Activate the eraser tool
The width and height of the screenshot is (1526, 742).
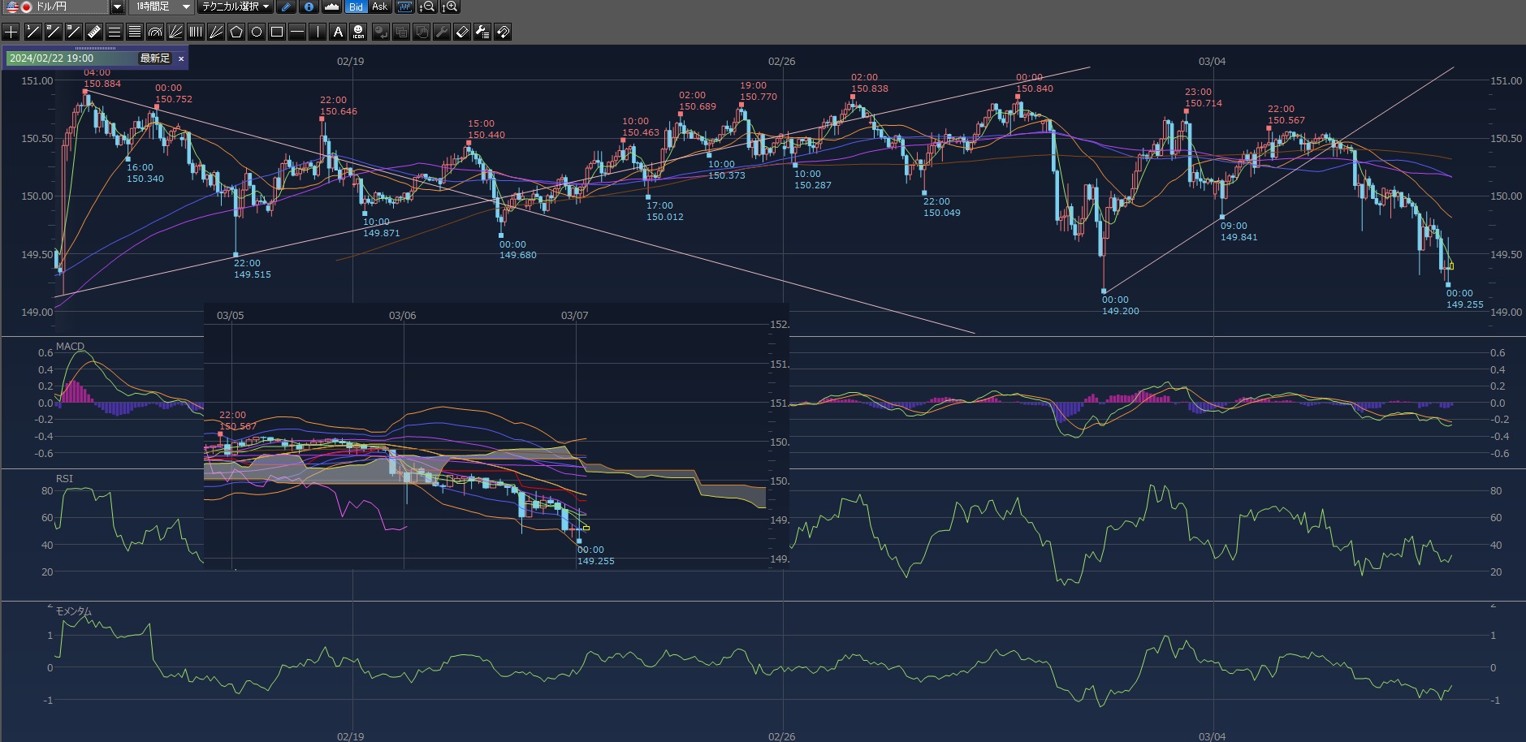pyautogui.click(x=461, y=32)
